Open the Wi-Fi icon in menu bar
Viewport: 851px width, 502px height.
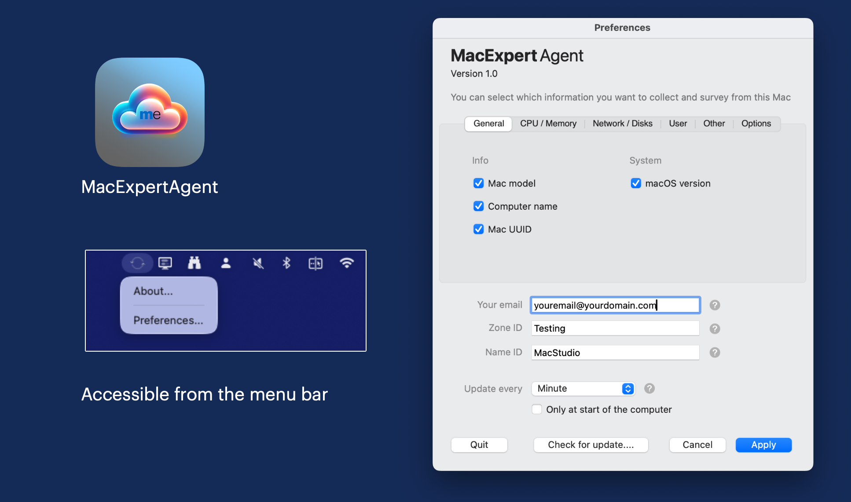(x=347, y=263)
